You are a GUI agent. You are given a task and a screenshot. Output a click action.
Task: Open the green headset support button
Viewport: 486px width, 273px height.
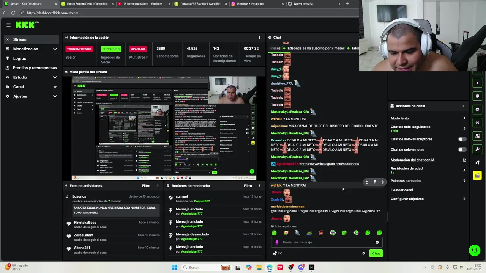pos(474,250)
